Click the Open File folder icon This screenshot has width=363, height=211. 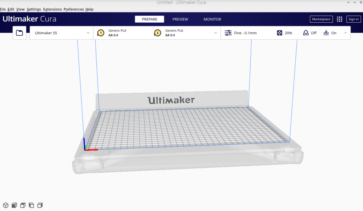[19, 33]
